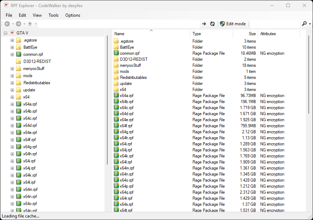Click the address path input field
The height and width of the screenshot is (220, 313).
(x=119, y=24)
